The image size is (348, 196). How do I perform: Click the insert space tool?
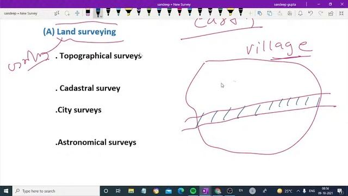point(77,13)
